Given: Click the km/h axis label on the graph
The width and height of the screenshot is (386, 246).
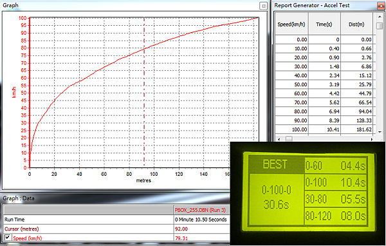Looking at the screenshot, I should coord(14,93).
